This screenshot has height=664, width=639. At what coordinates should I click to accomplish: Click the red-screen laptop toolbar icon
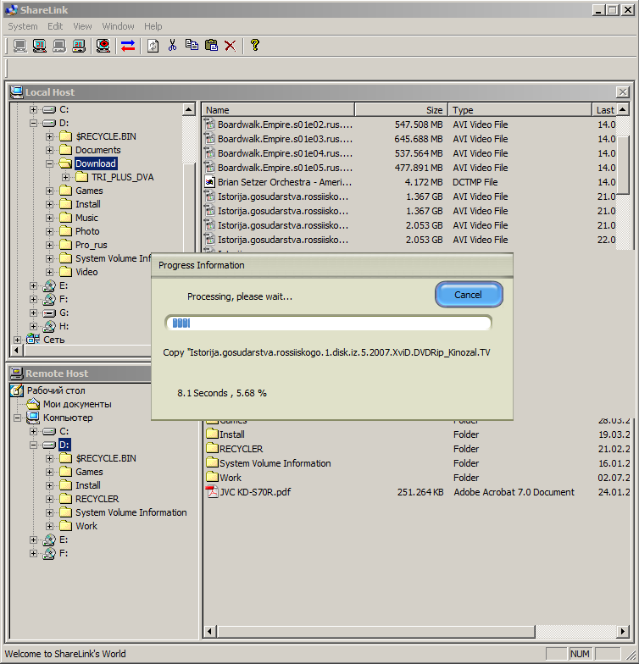(79, 46)
